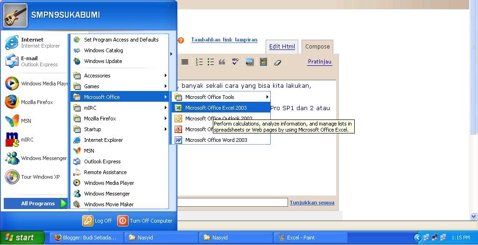
Task: Expand Mozilla Firefox folder in All Programs
Action: (x=119, y=119)
